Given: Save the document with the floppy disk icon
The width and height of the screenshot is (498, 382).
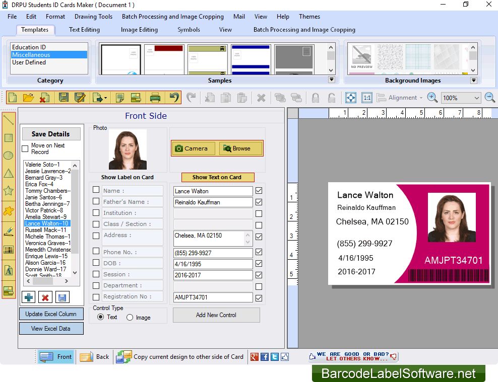Looking at the screenshot, I should click(64, 97).
